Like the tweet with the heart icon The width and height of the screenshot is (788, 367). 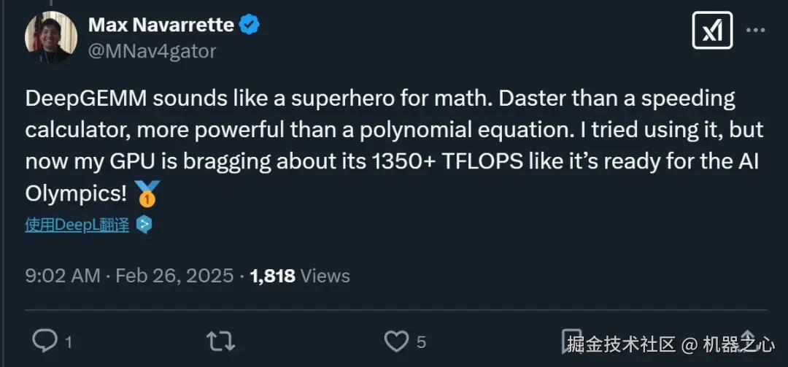pyautogui.click(x=396, y=341)
